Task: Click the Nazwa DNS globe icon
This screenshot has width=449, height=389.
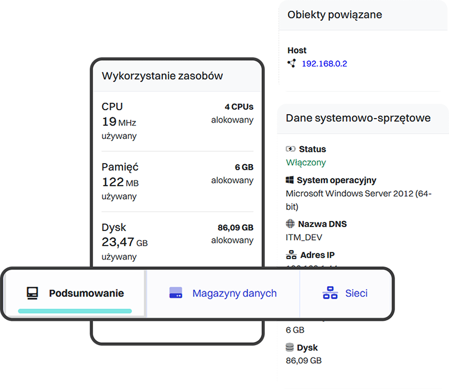Action: tap(290, 224)
